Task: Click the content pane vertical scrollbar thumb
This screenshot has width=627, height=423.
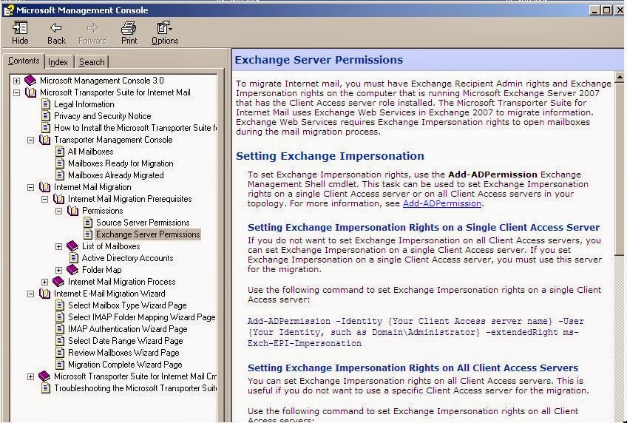Action: click(x=619, y=169)
